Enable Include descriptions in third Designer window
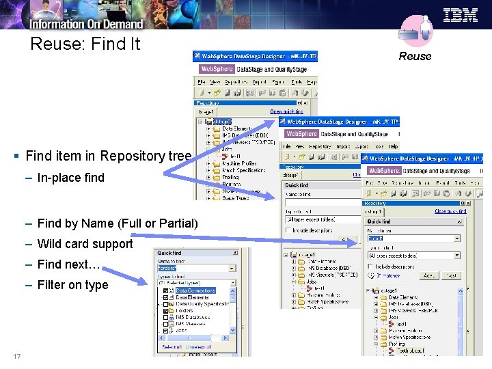The height and width of the screenshot is (369, 492). 370,266
